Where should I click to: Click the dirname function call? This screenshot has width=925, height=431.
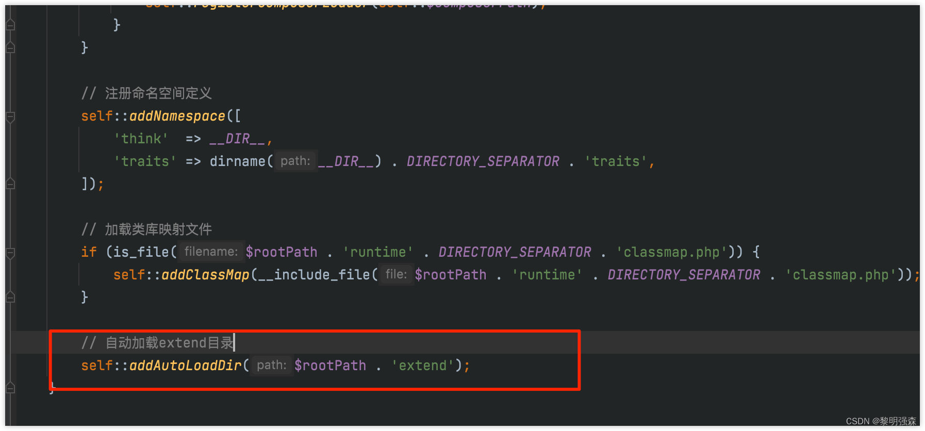[x=237, y=161]
